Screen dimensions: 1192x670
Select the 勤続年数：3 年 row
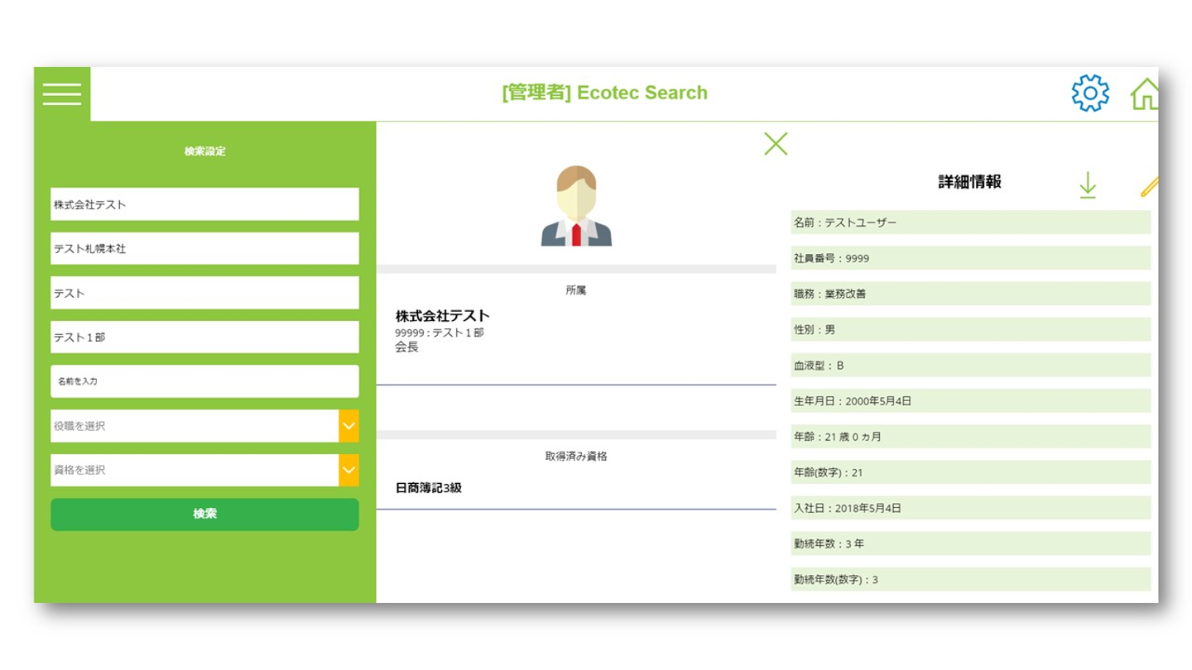click(970, 543)
